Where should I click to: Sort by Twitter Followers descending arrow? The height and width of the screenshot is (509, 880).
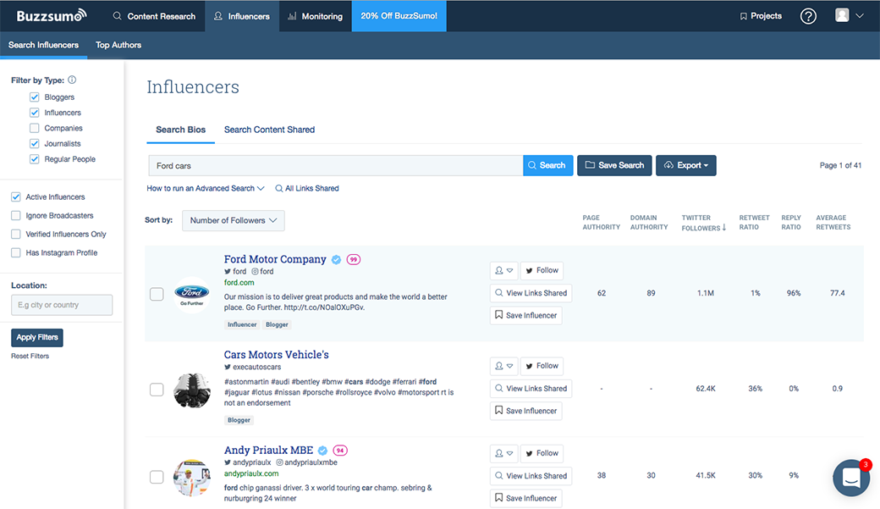[x=725, y=226]
